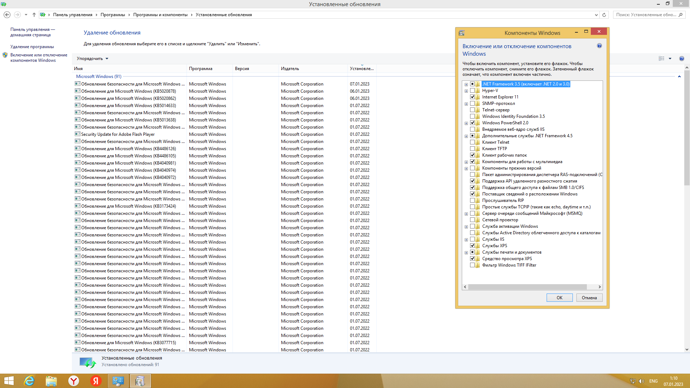This screenshot has width=690, height=388.
Task: Click the search field for installed updates
Action: tap(645, 15)
